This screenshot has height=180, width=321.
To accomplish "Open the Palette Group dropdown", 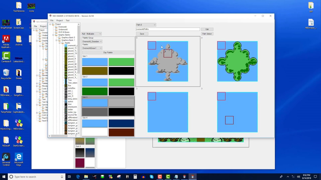I will (x=92, y=41).
